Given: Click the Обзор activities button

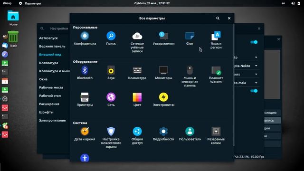Looking at the screenshot, I should point(7,3).
